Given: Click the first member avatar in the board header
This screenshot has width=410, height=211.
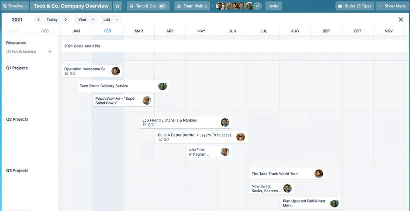Looking at the screenshot, I should coord(220,6).
